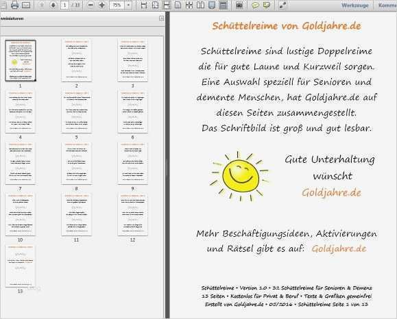Select the two-page side-by-side view icon

[200, 5]
